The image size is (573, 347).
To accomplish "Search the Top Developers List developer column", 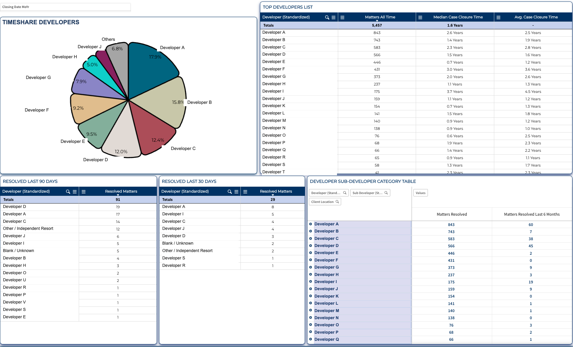I will [x=327, y=17].
